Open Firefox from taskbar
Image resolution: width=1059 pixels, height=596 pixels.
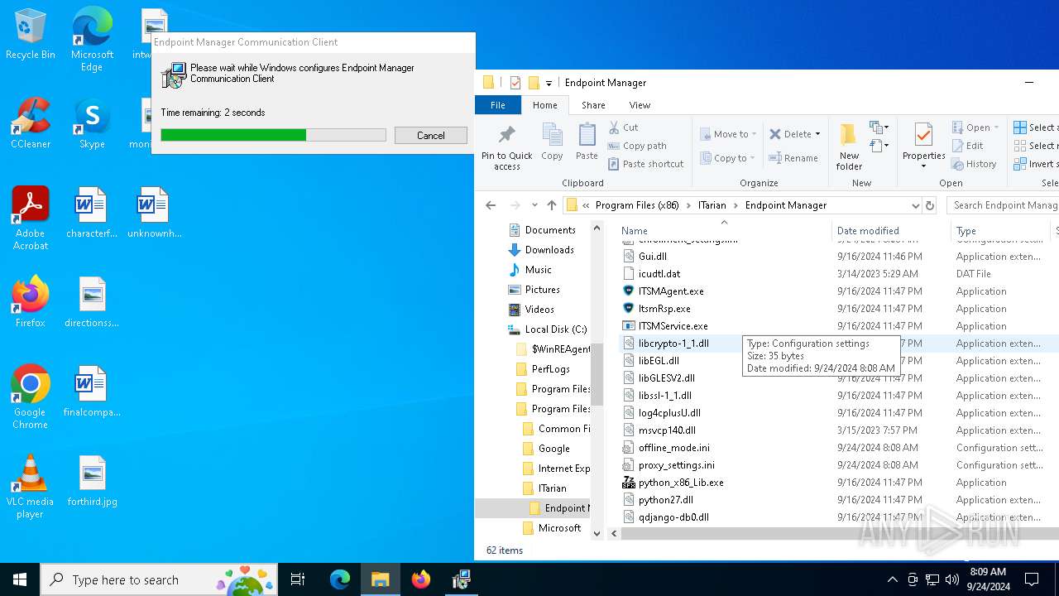click(421, 579)
